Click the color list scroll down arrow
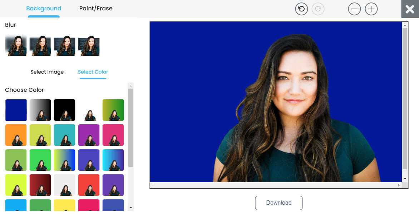Screen dimensions: 419x214 130,208
